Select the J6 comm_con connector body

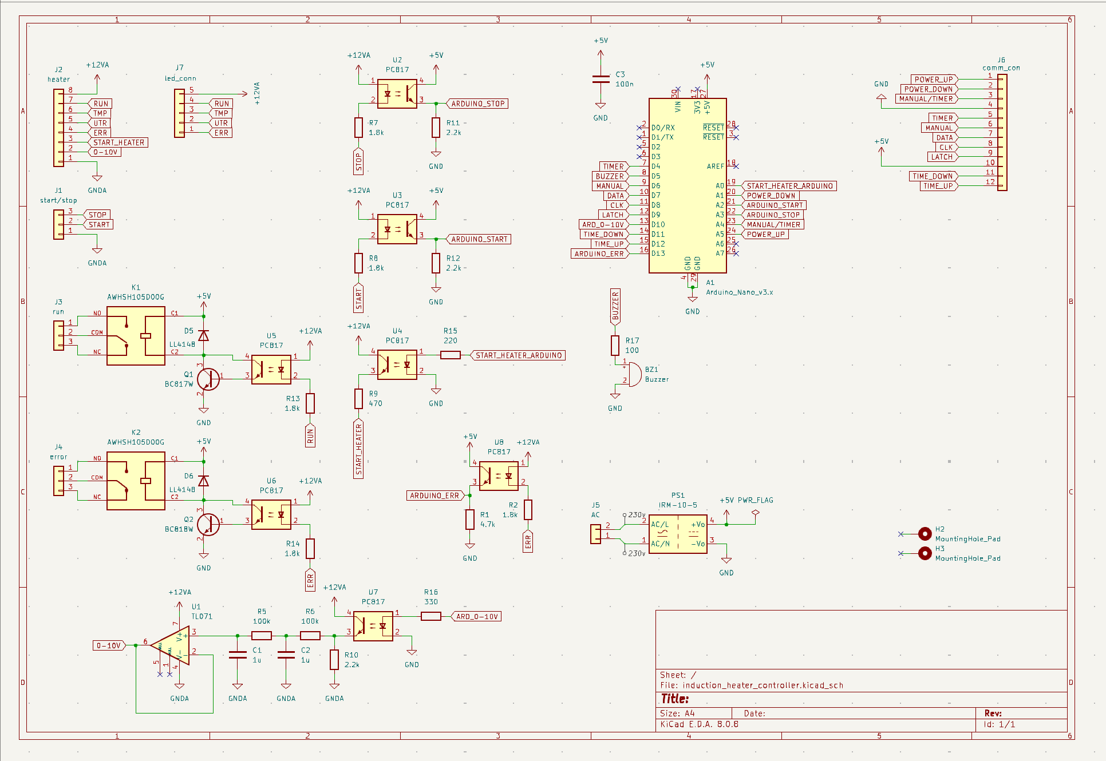1002,132
